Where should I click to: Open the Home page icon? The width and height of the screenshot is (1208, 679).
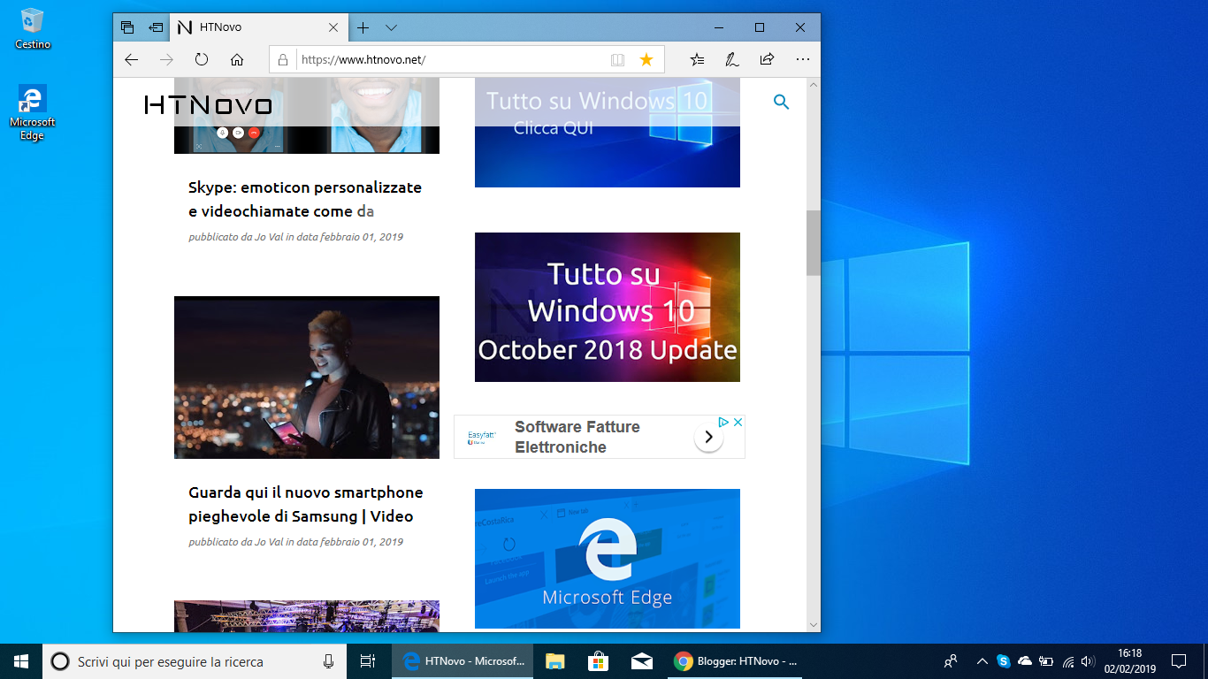(x=237, y=59)
